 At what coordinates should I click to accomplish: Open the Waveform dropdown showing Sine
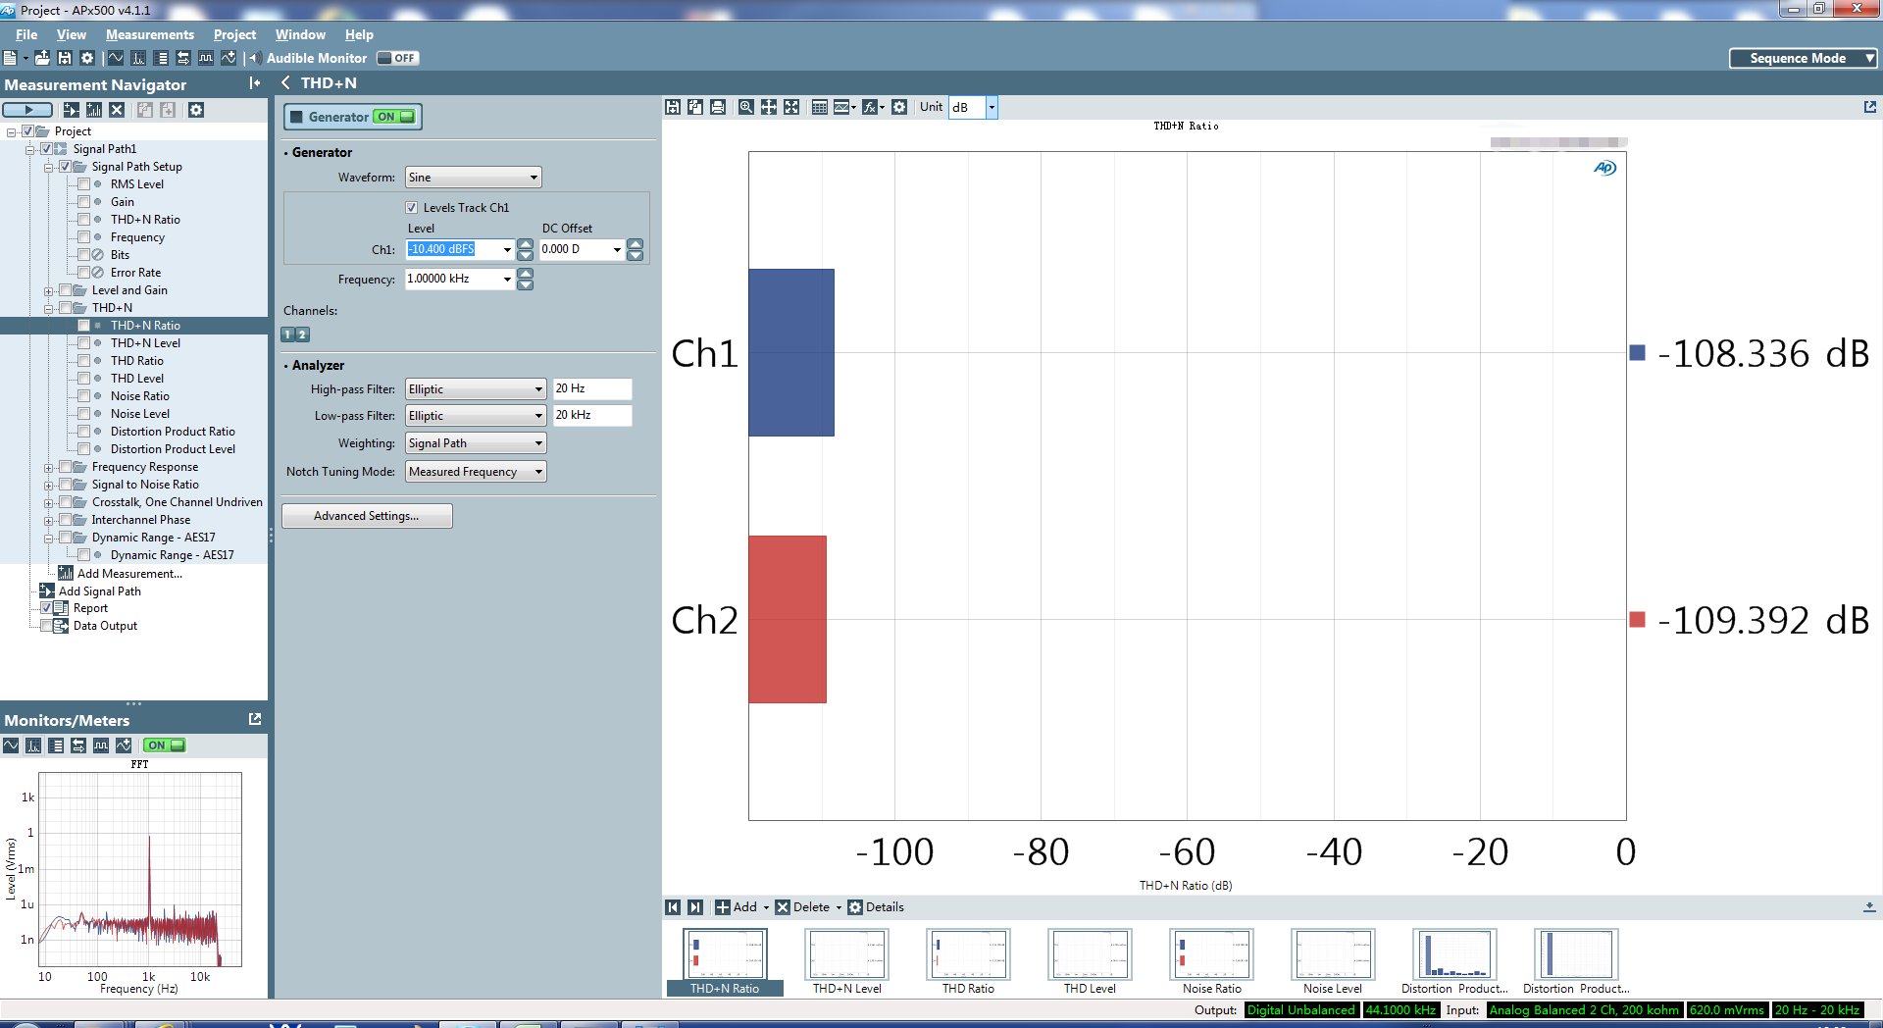coord(473,178)
